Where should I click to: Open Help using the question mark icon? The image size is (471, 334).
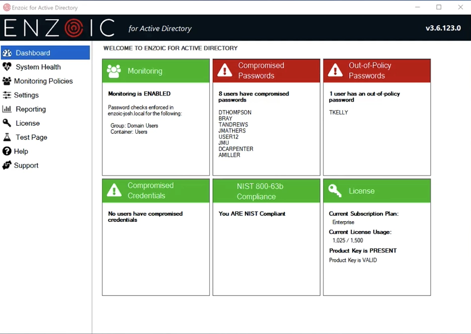click(x=7, y=151)
